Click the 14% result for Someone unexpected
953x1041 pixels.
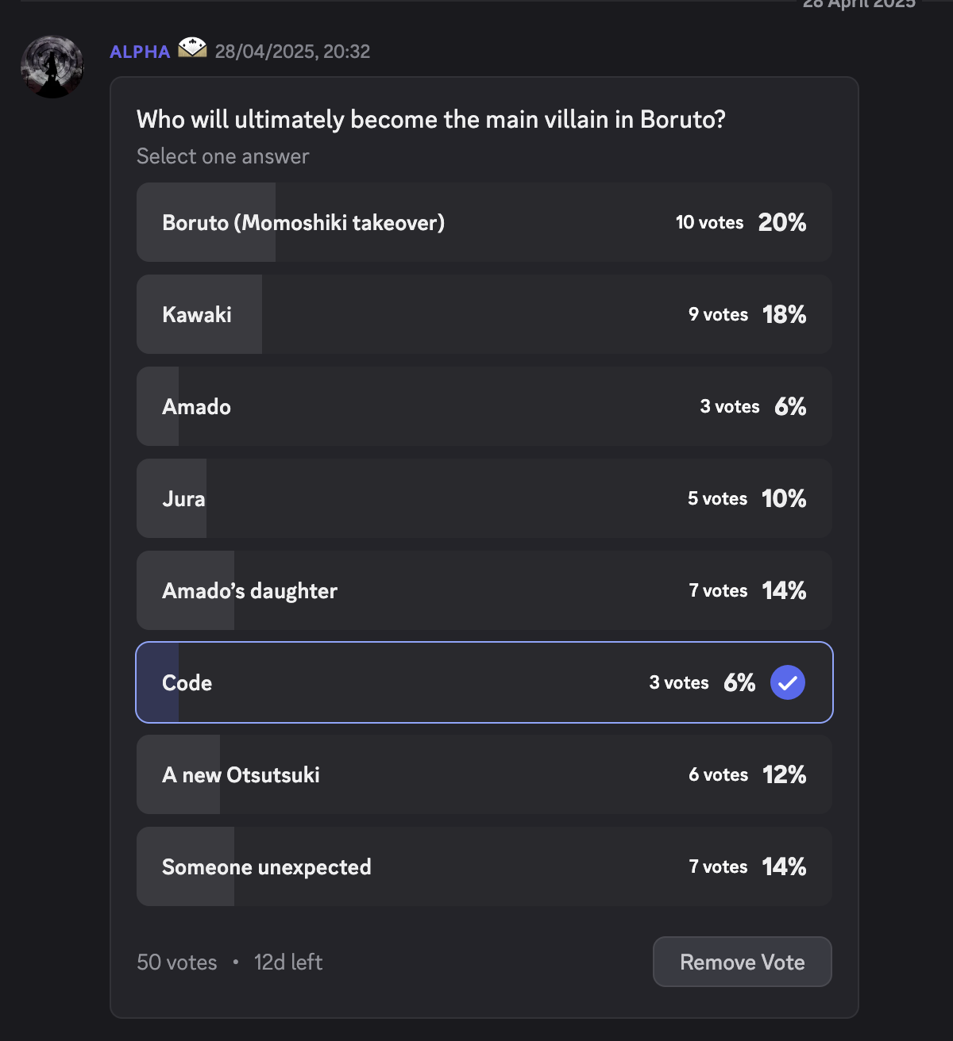(x=784, y=866)
